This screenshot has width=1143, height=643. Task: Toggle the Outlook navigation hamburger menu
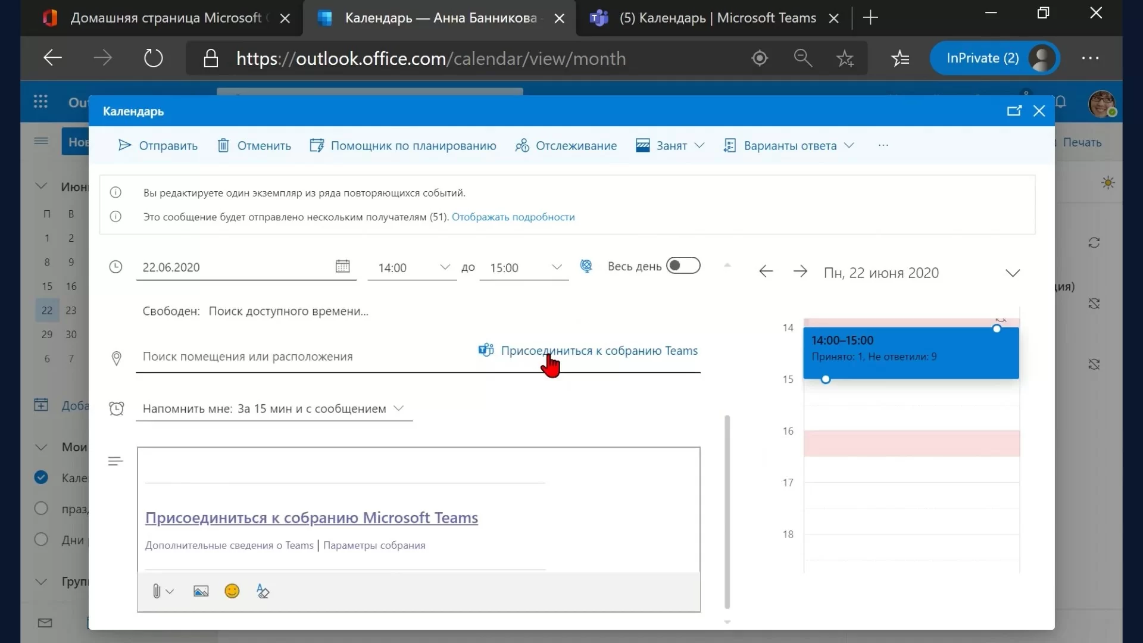pyautogui.click(x=41, y=141)
